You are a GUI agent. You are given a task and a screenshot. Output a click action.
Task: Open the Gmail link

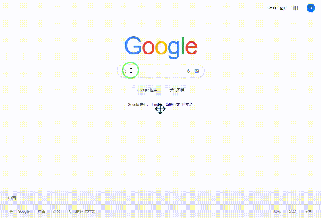coord(271,8)
